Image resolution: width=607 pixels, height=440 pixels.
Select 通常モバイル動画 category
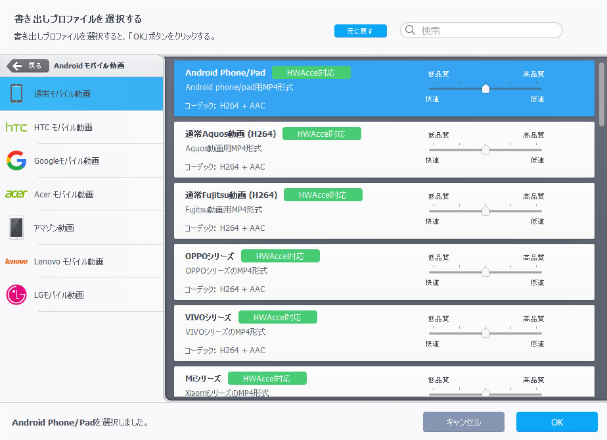point(81,93)
